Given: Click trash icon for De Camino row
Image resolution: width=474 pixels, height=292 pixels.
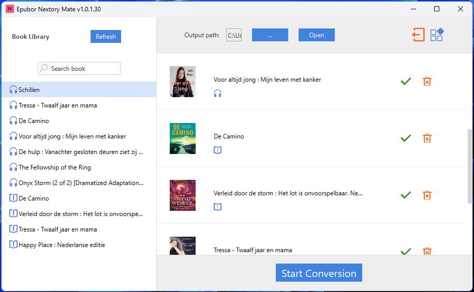Looking at the screenshot, I should [427, 138].
